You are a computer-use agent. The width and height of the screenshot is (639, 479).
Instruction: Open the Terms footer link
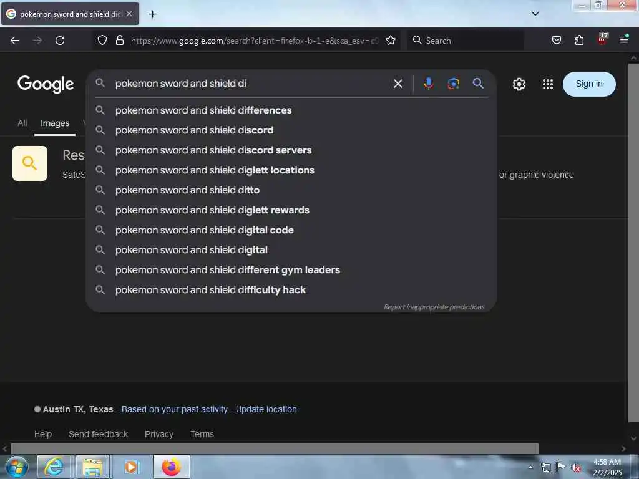tap(202, 434)
